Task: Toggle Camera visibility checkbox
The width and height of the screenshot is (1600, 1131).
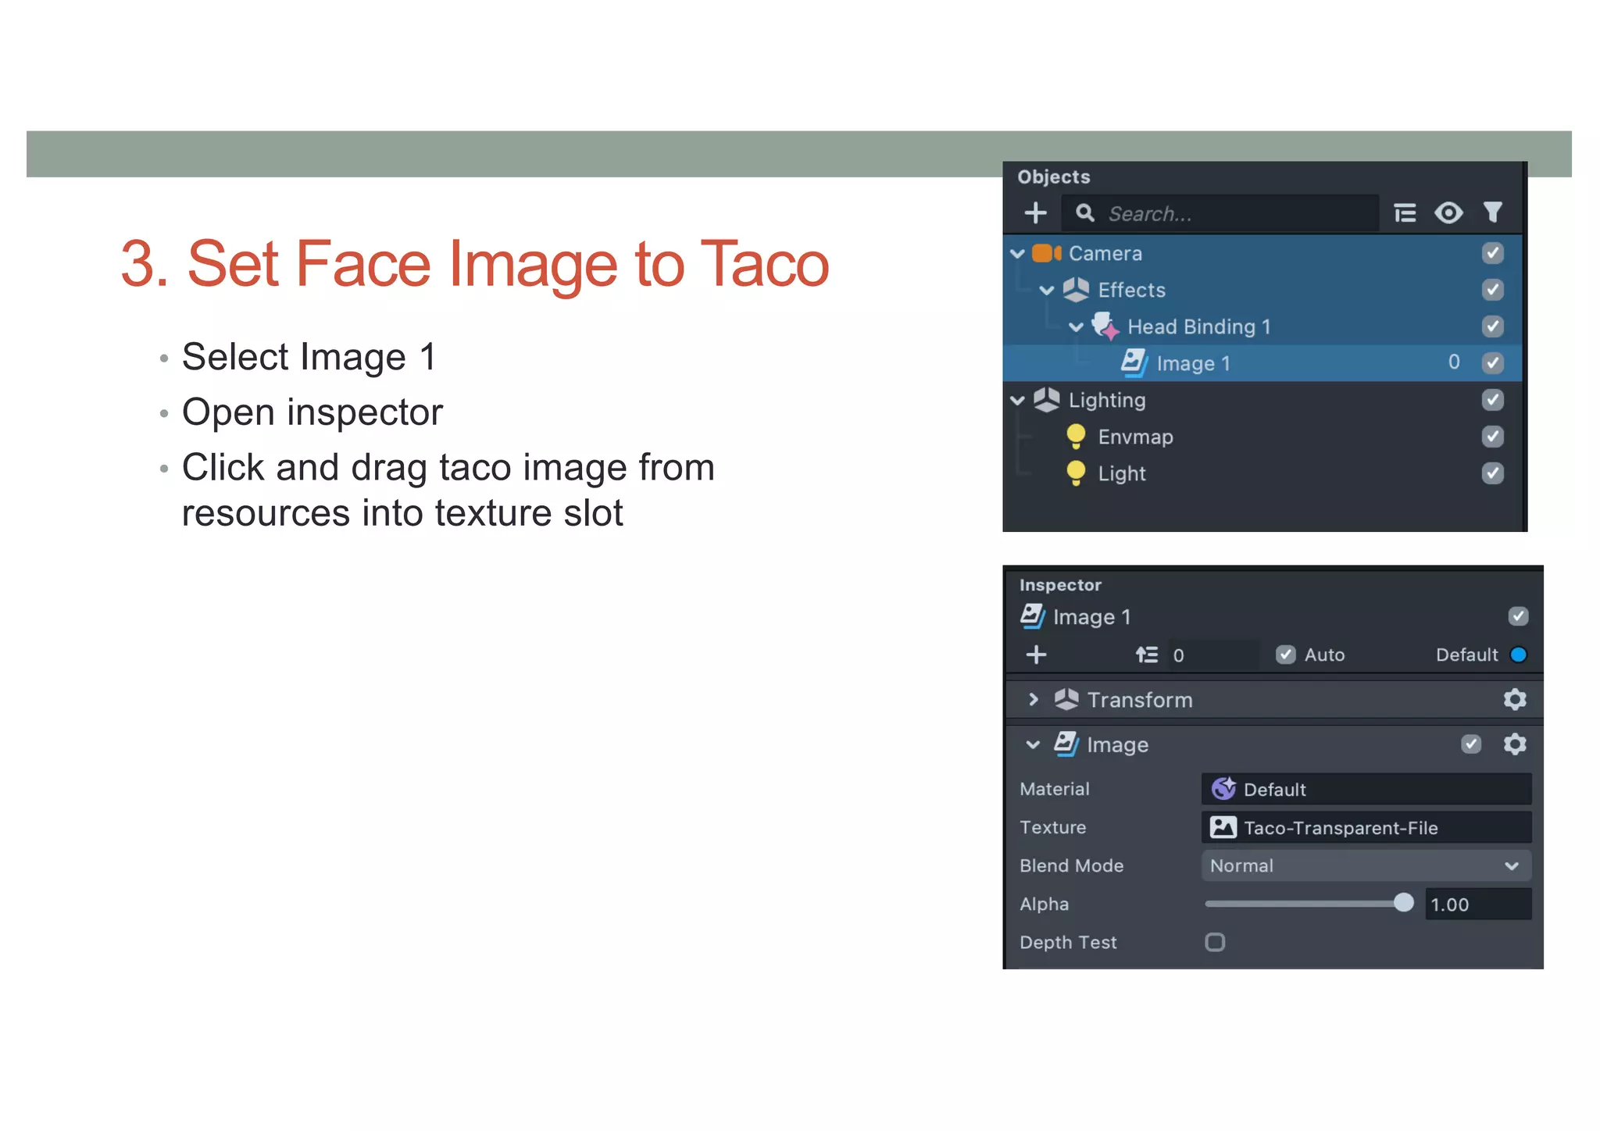Action: pyautogui.click(x=1493, y=253)
